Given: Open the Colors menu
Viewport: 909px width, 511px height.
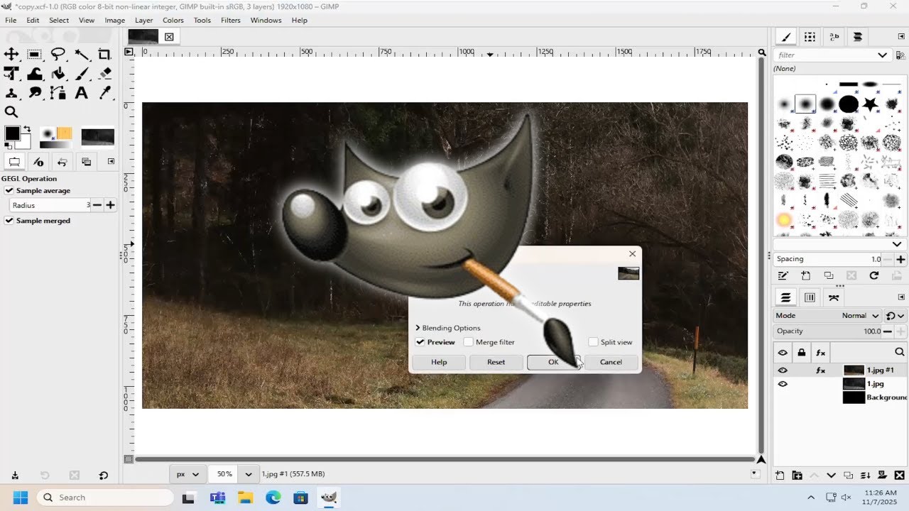Looking at the screenshot, I should (x=173, y=20).
